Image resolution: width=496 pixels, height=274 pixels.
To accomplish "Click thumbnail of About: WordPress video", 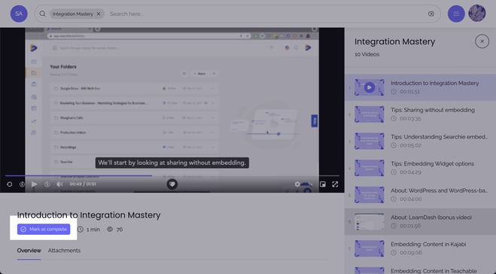I will point(369,195).
